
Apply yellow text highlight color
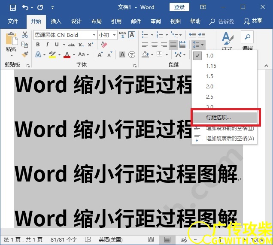[x=52, y=54]
